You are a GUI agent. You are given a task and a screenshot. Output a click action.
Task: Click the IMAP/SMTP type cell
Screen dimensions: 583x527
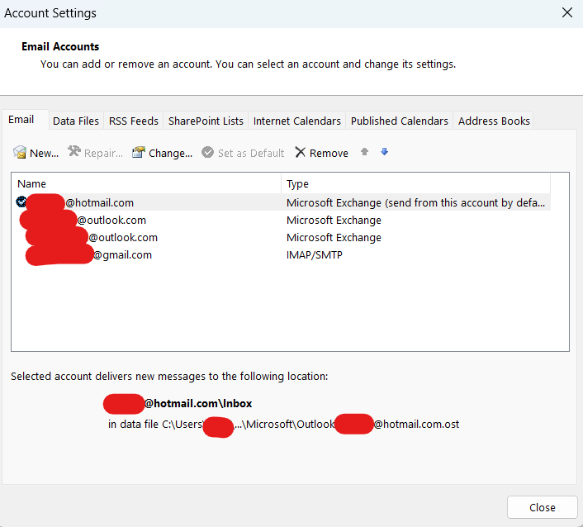314,254
